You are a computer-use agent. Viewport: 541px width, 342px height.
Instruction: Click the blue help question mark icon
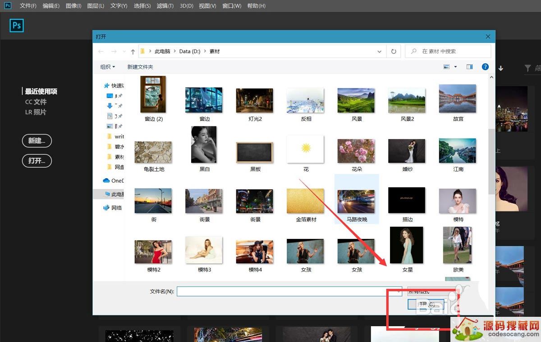pos(485,67)
